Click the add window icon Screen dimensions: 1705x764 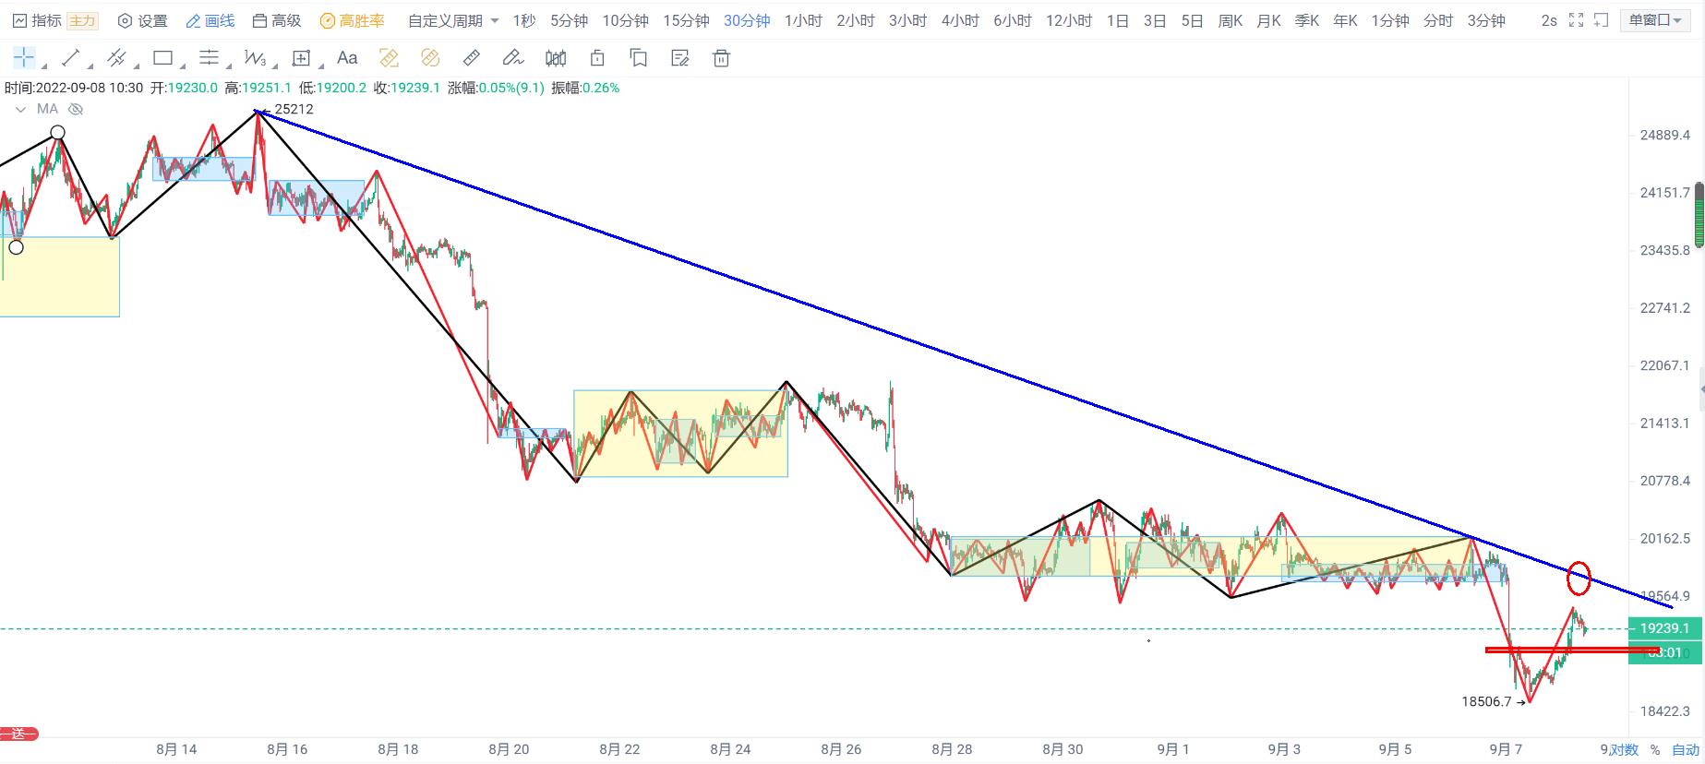coord(1602,20)
